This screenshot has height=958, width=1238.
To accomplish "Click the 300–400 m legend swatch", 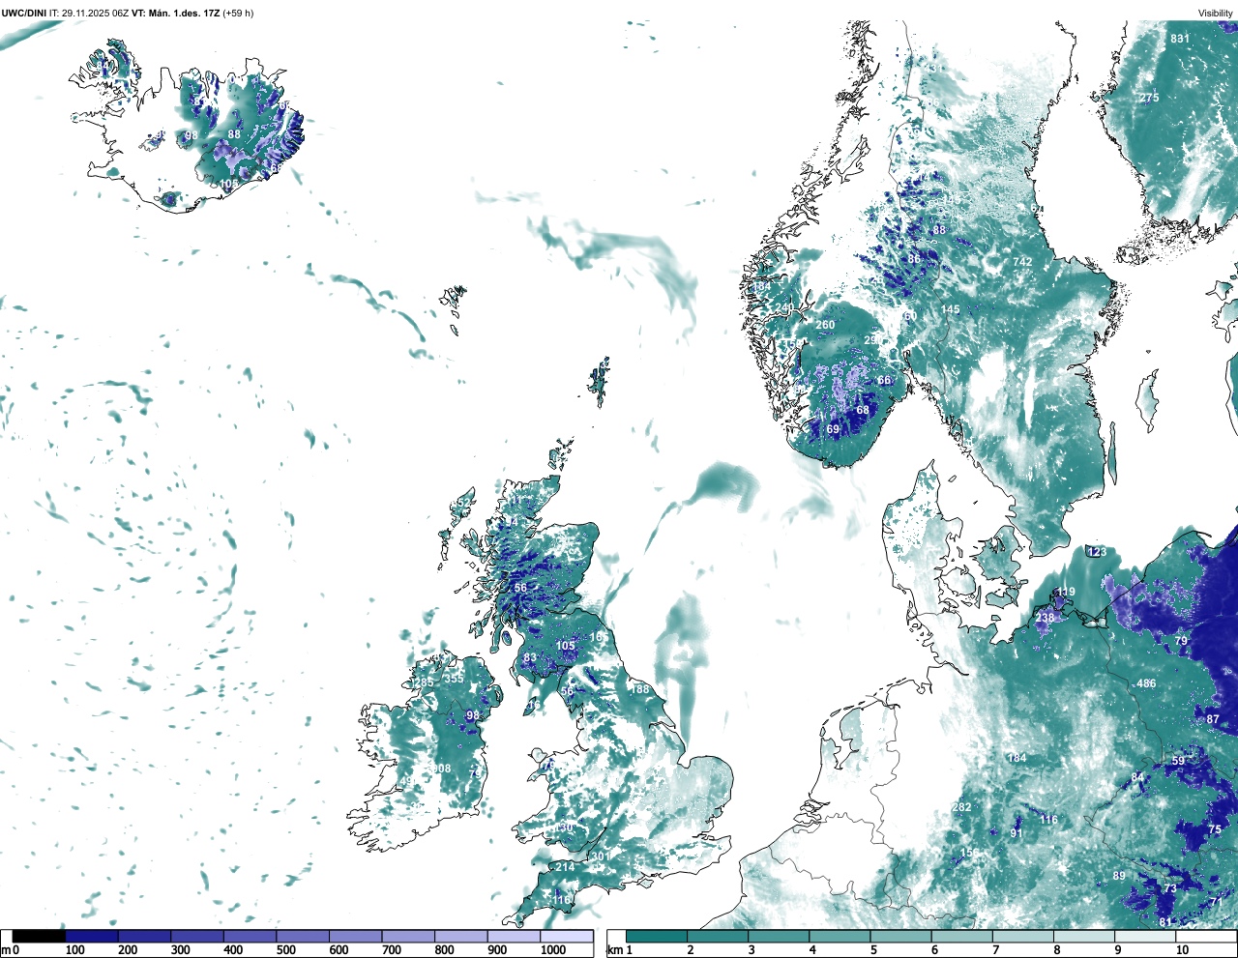I will pos(197,936).
